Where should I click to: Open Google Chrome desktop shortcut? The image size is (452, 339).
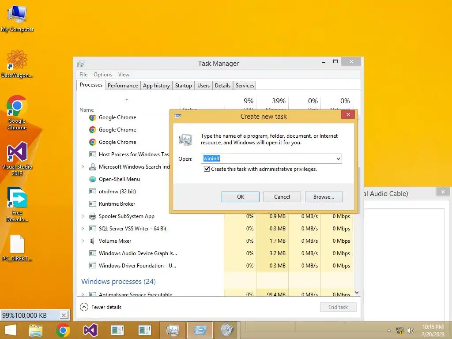pos(17,113)
